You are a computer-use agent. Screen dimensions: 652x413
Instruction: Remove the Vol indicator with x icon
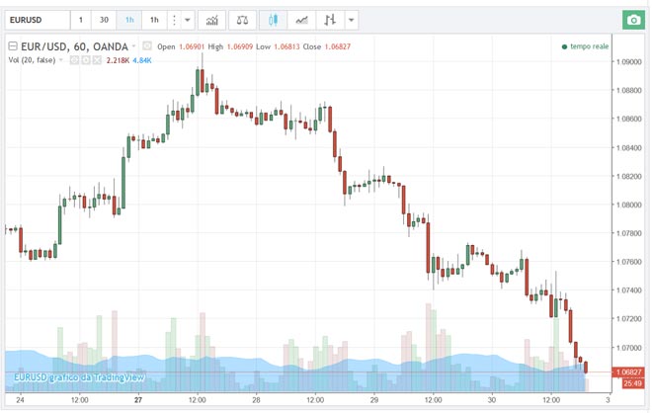pyautogui.click(x=97, y=60)
